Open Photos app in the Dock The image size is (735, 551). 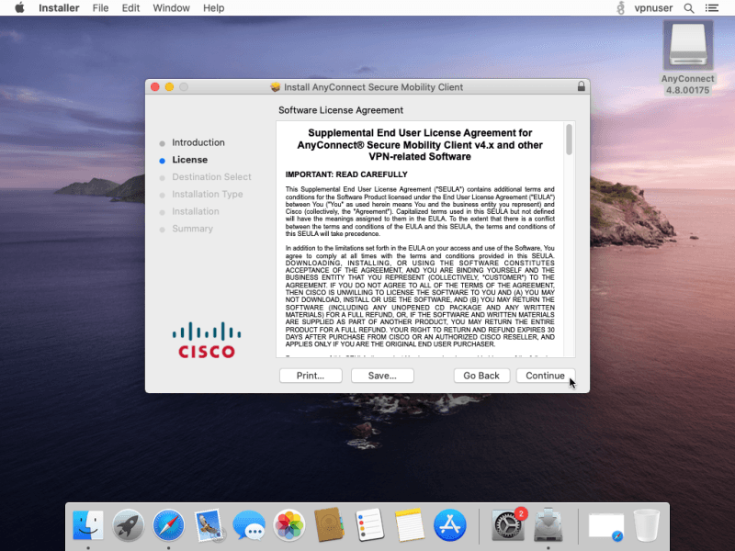point(290,526)
